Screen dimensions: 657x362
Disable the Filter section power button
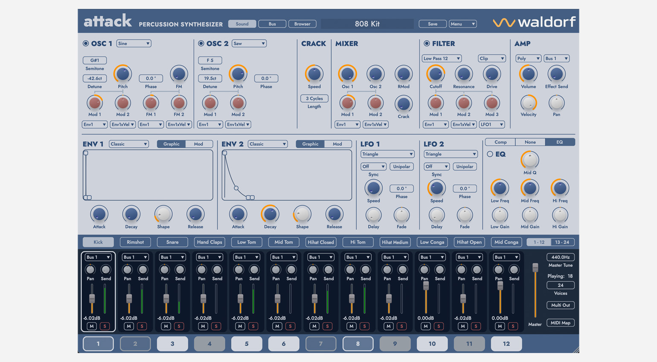click(426, 43)
